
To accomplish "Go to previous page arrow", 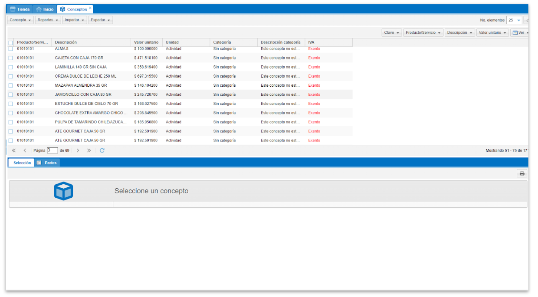I will (25, 150).
